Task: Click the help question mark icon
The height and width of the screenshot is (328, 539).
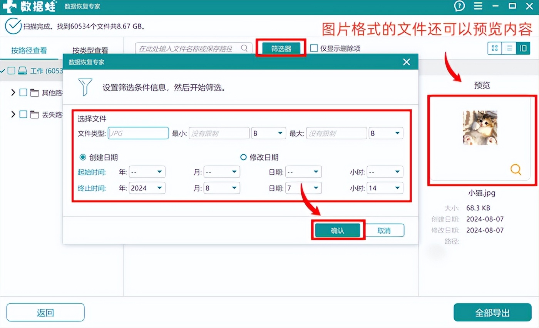Action: 459,6
